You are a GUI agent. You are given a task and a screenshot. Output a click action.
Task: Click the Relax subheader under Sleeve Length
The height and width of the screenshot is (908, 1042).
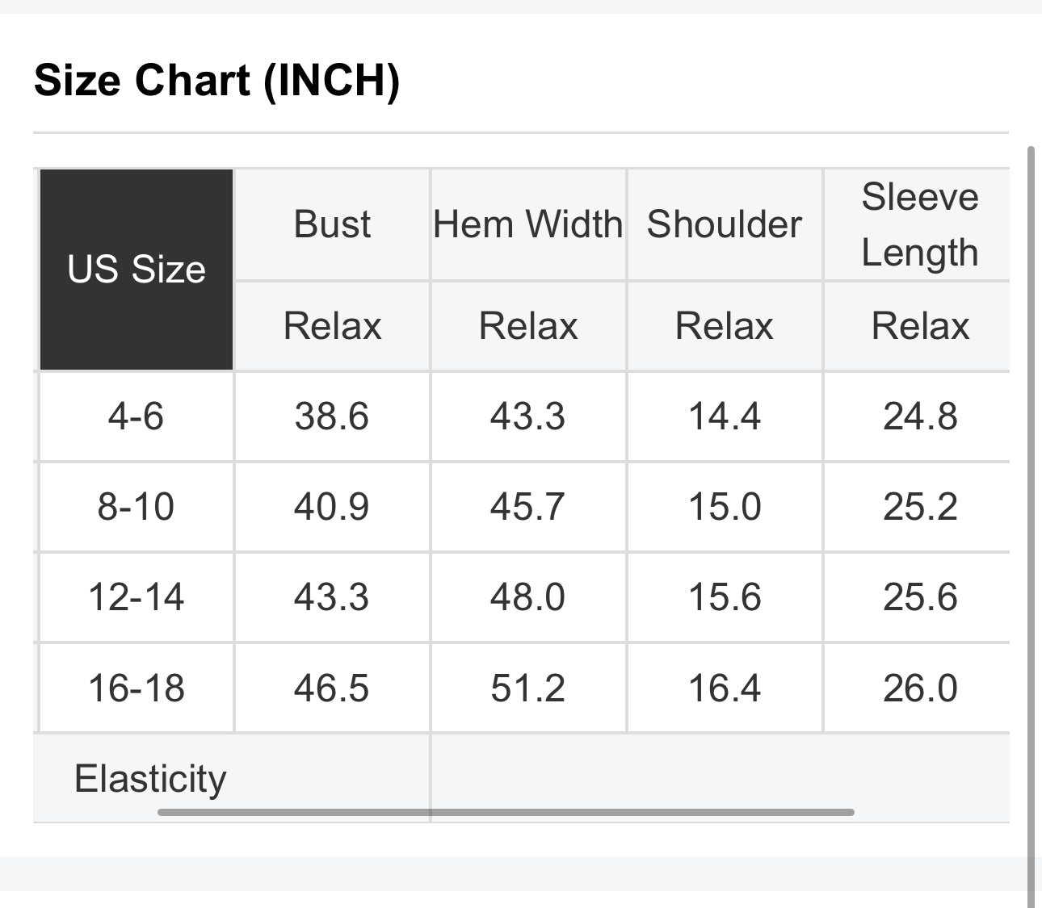[920, 326]
